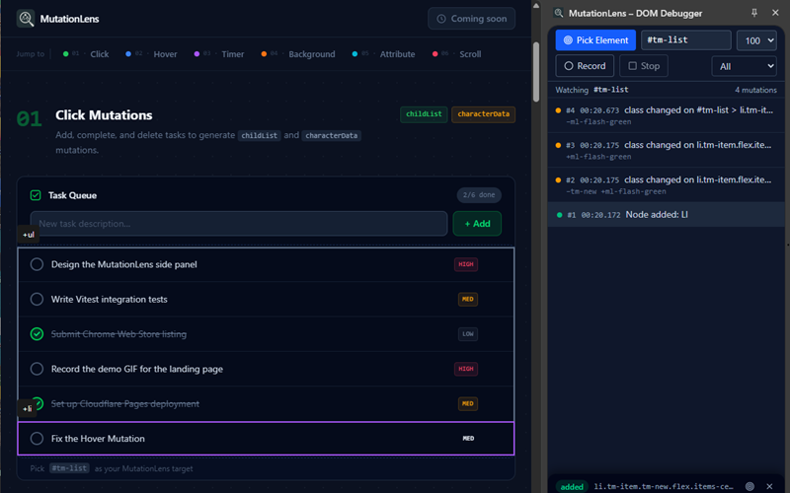Complete 'Record the demo GIF' task
Image resolution: width=790 pixels, height=493 pixels.
click(37, 369)
